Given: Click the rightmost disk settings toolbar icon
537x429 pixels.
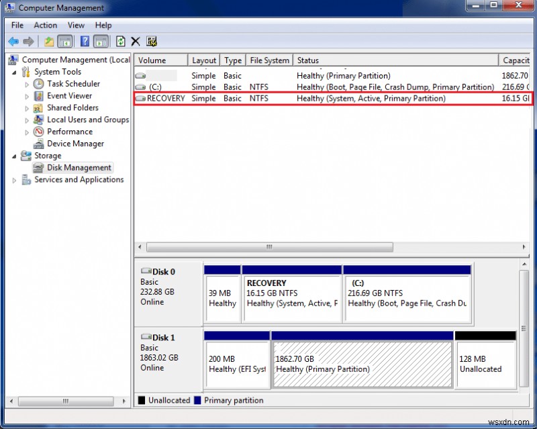Looking at the screenshot, I should 152,41.
